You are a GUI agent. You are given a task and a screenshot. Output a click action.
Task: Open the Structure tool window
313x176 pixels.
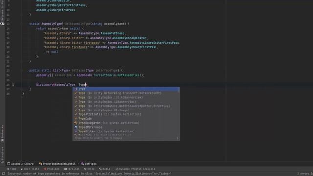pos(2,155)
